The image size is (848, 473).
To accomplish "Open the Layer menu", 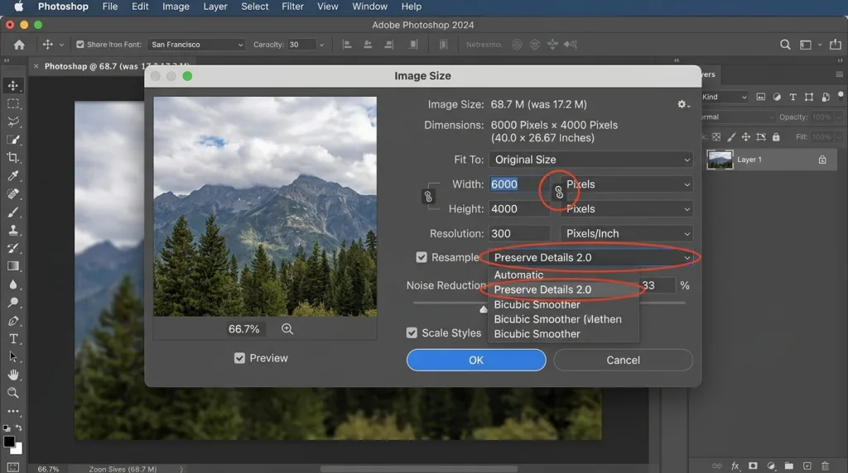I will [215, 7].
